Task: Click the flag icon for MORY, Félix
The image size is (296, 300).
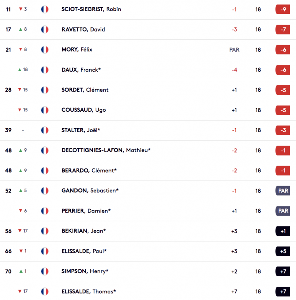Action: [45, 50]
